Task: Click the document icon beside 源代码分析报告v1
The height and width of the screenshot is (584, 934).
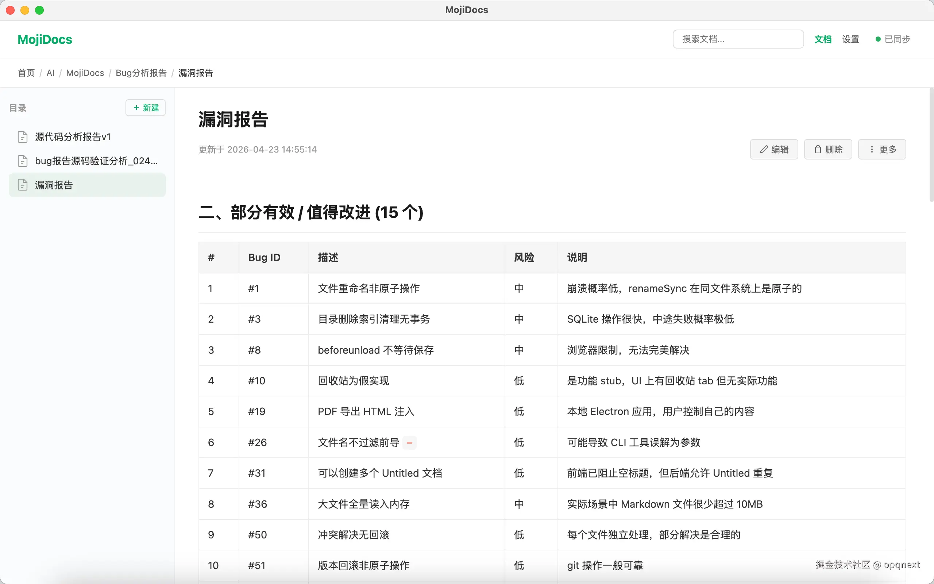Action: (23, 137)
